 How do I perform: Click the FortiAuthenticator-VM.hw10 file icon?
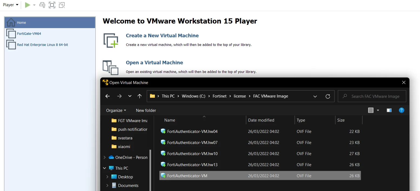click(163, 153)
